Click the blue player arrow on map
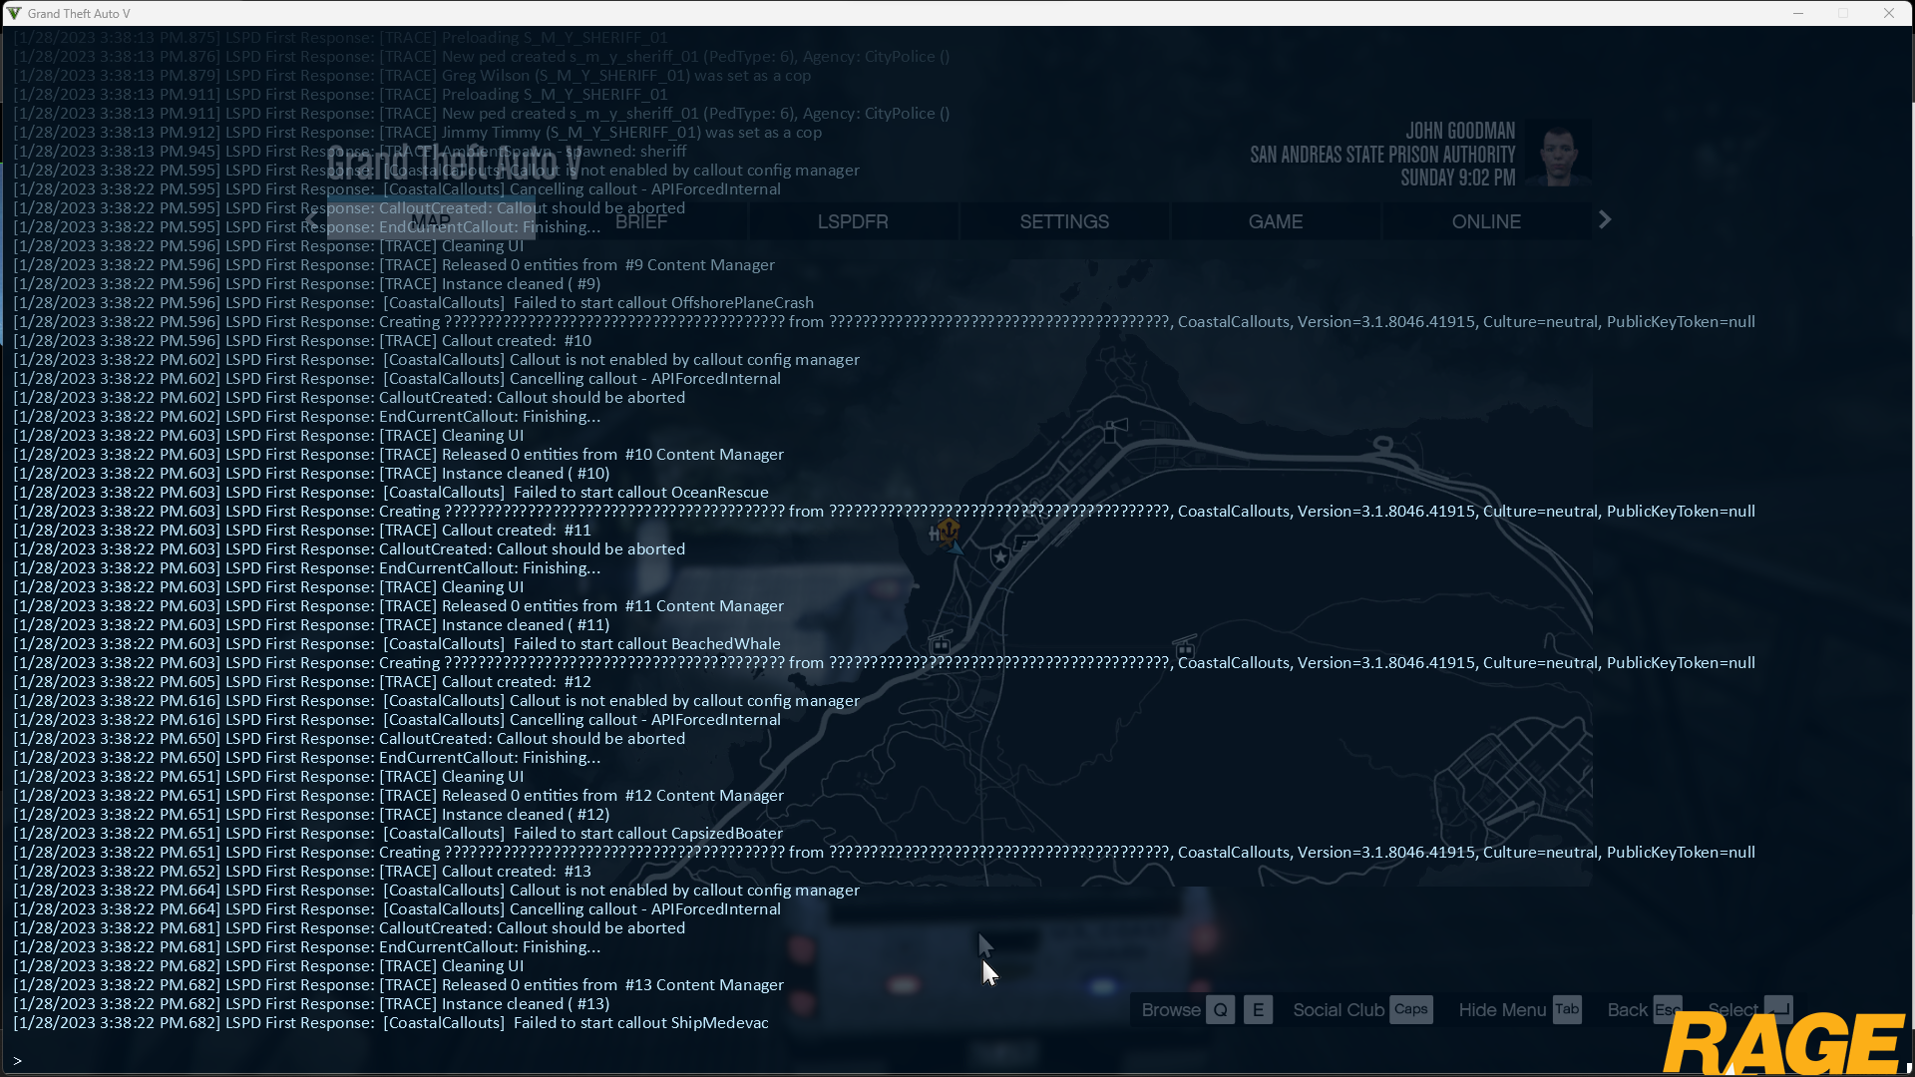Image resolution: width=1915 pixels, height=1077 pixels. (x=957, y=547)
